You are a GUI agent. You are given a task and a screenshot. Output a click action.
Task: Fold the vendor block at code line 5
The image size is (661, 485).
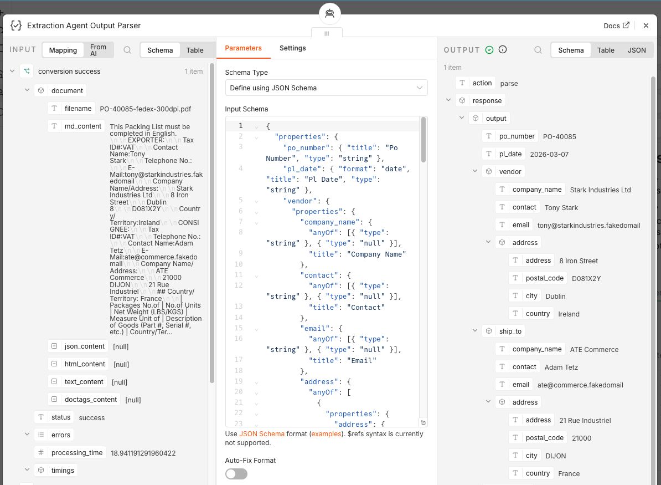pos(256,201)
